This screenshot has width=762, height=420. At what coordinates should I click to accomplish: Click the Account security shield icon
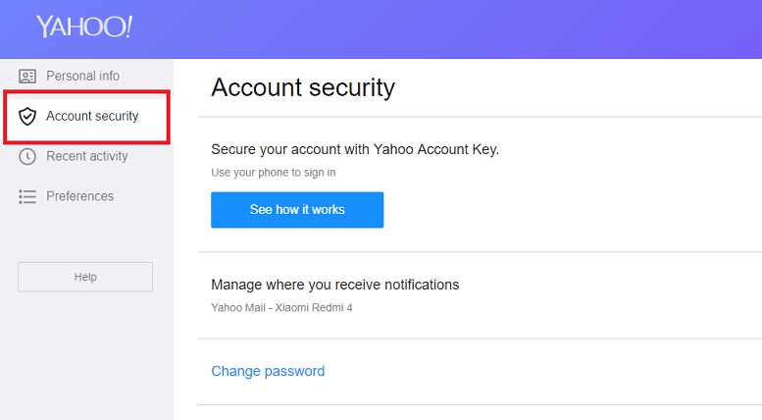27,117
